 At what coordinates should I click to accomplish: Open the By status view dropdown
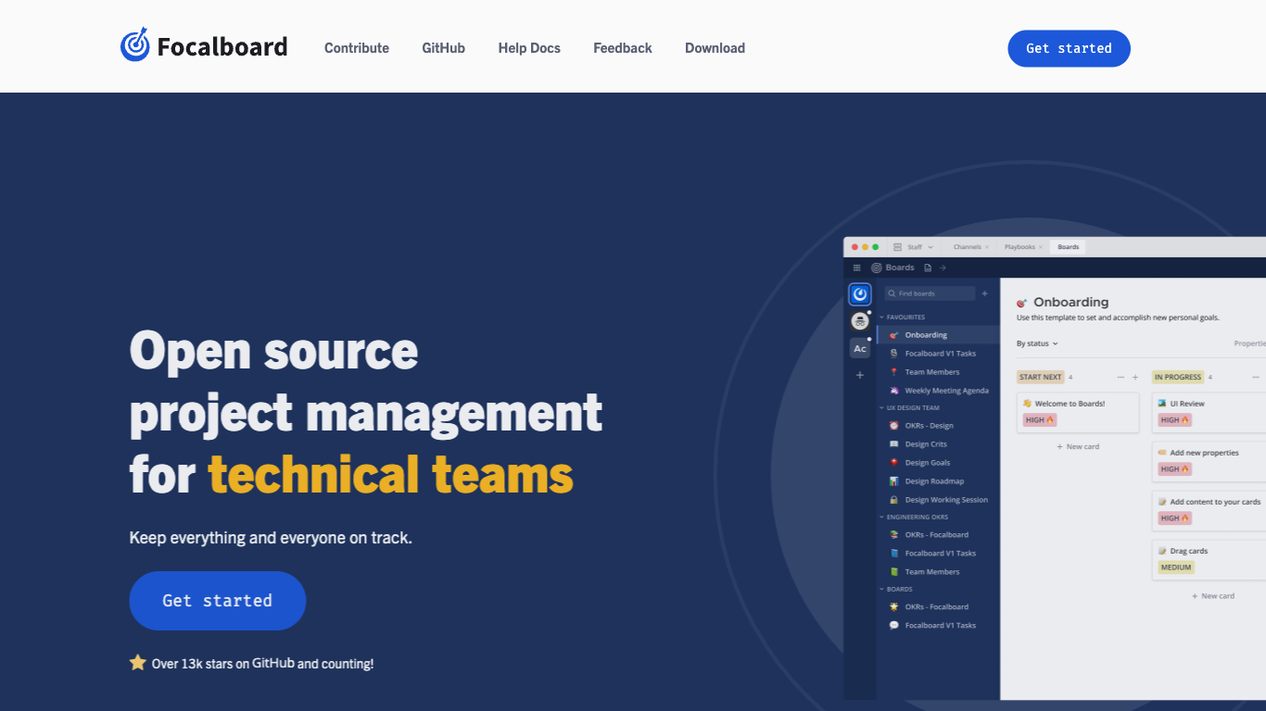click(x=1037, y=343)
